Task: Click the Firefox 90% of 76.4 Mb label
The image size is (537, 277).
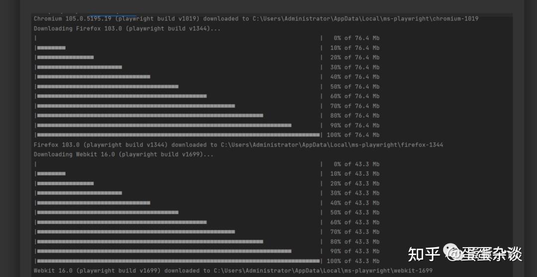Action: point(355,125)
